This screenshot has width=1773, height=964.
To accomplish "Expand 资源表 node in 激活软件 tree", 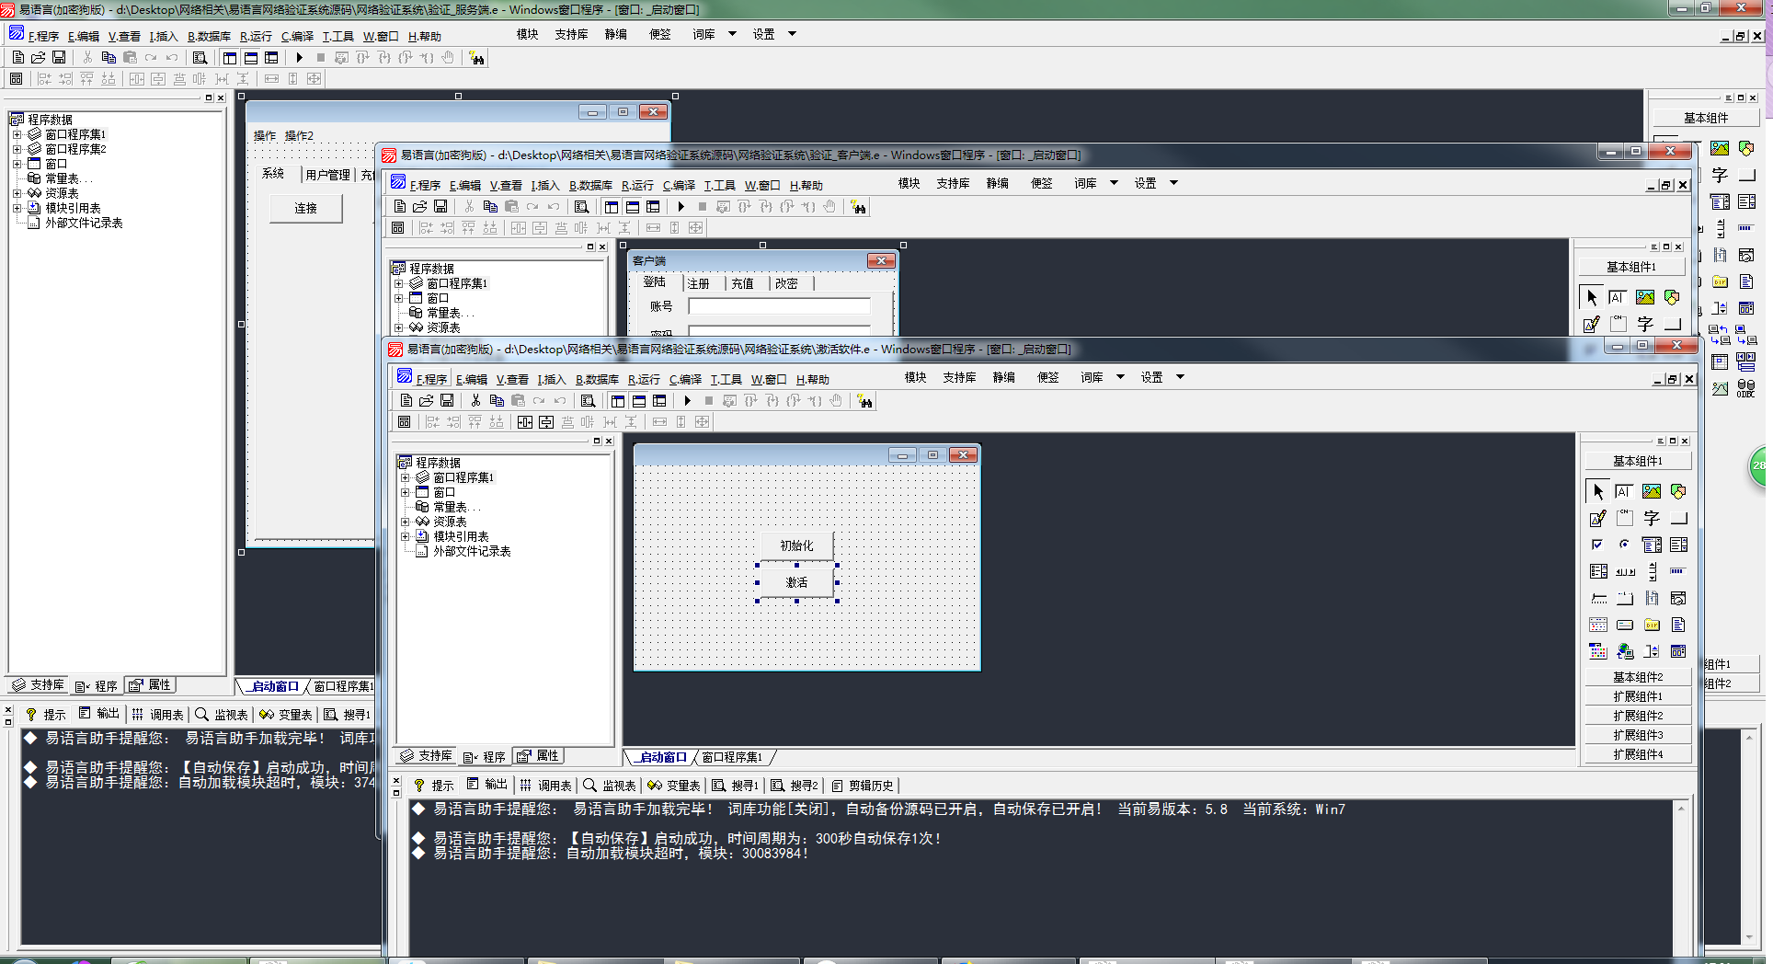I will (405, 522).
